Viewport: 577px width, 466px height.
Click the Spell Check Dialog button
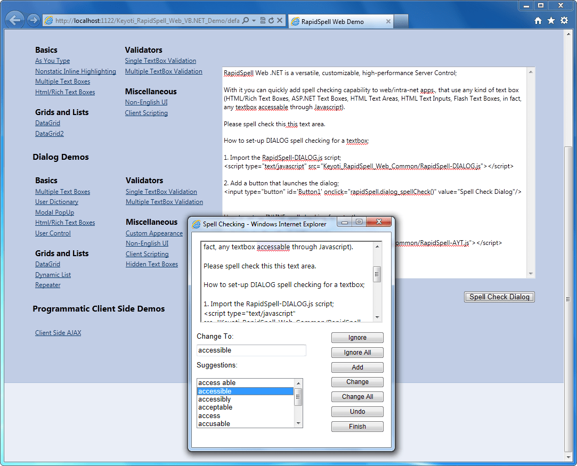(x=499, y=297)
